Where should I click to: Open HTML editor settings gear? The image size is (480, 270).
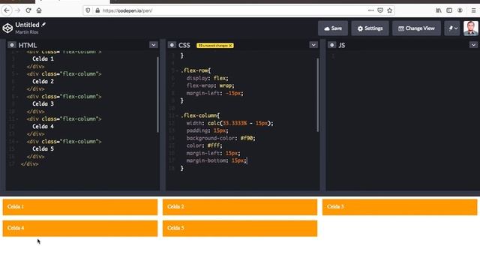pos(12,45)
